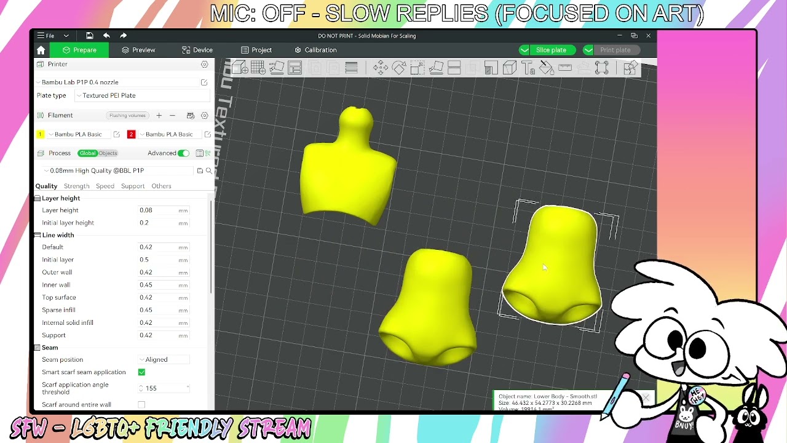Click the AMS filament sync icon
This screenshot has width=787, height=443.
[191, 116]
